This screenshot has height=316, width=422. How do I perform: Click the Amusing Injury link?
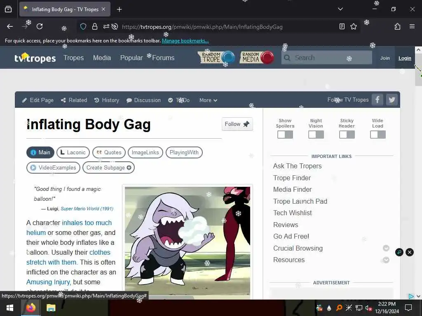(x=49, y=282)
